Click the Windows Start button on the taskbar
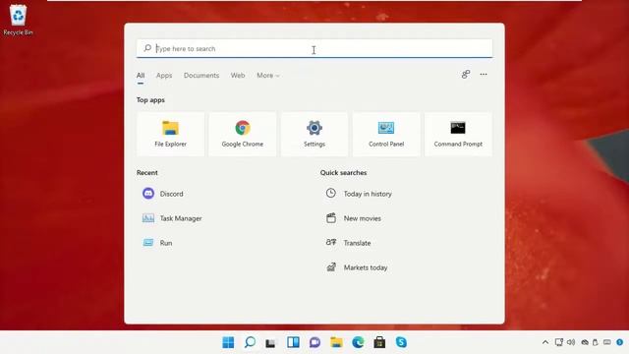The width and height of the screenshot is (629, 354). 228,342
